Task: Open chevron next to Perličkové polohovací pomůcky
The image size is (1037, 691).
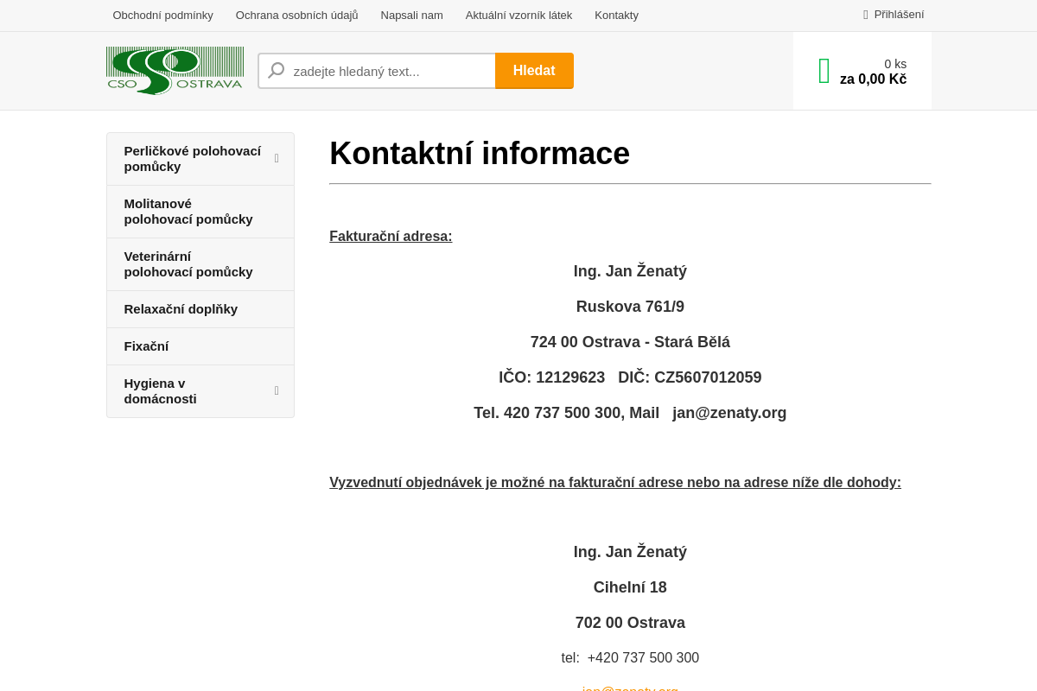Action: (x=277, y=158)
